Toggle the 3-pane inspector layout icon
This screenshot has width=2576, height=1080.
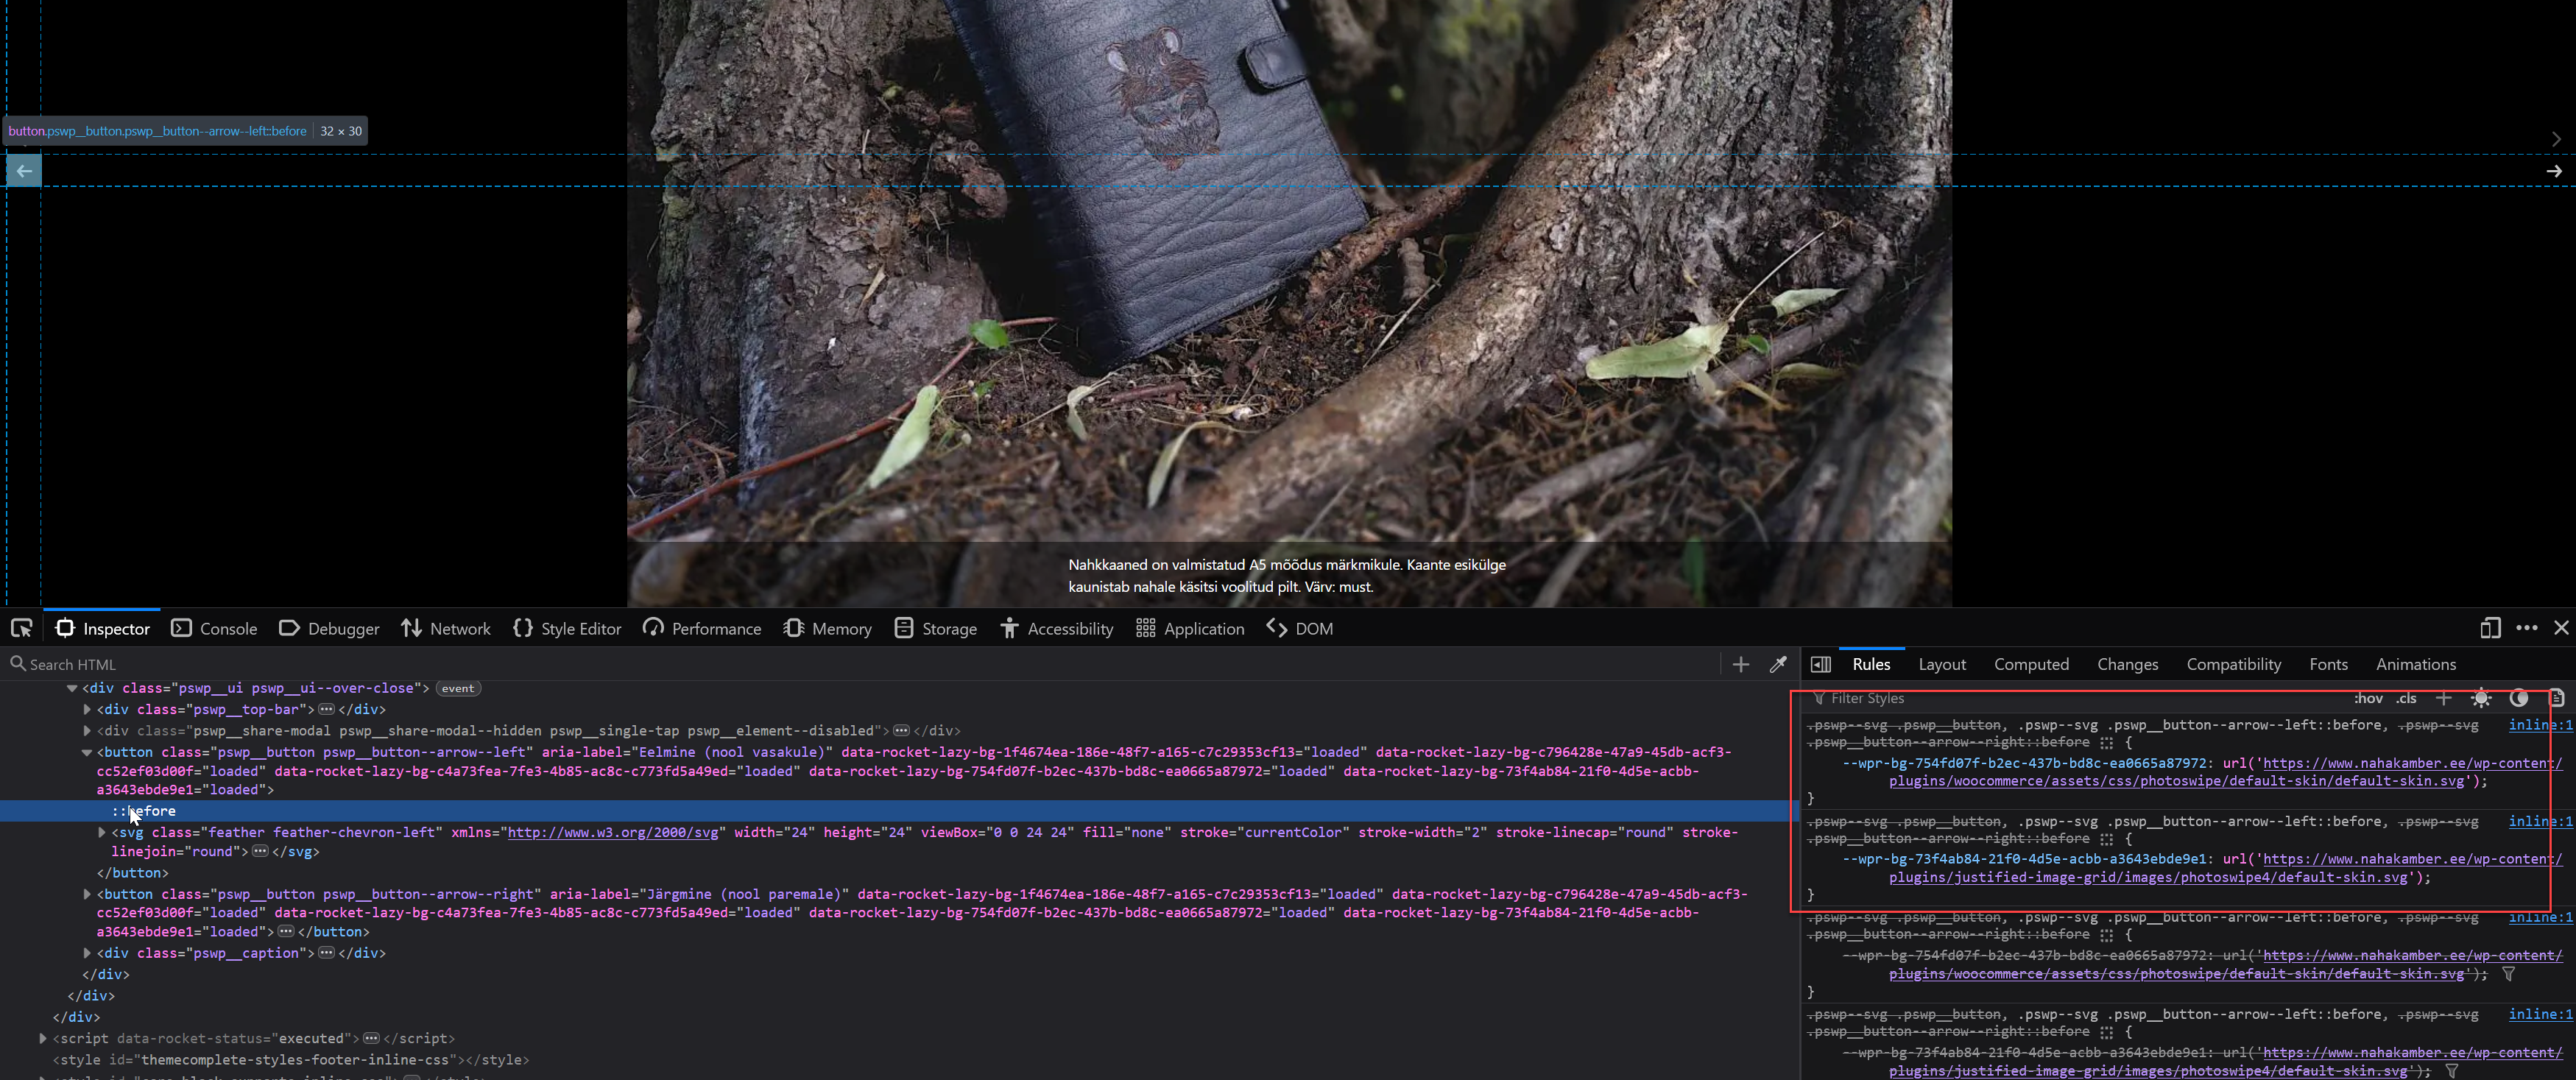pos(1821,664)
